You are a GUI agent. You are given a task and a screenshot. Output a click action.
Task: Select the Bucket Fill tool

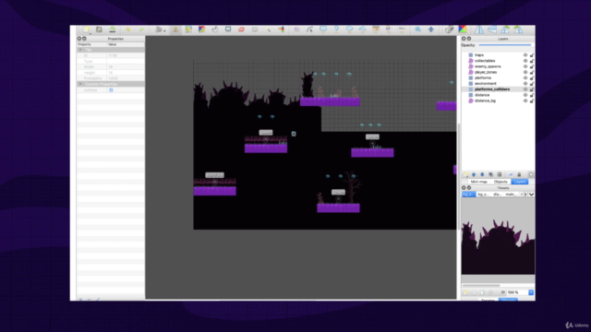[x=215, y=30]
